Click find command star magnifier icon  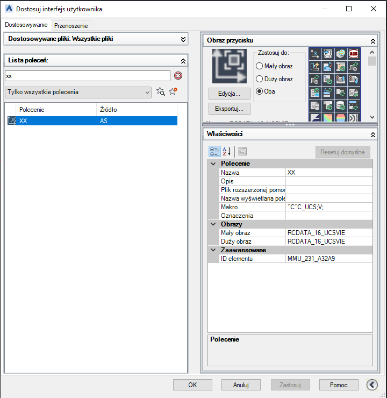[x=161, y=91]
